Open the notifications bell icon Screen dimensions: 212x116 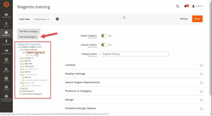pos(185,6)
